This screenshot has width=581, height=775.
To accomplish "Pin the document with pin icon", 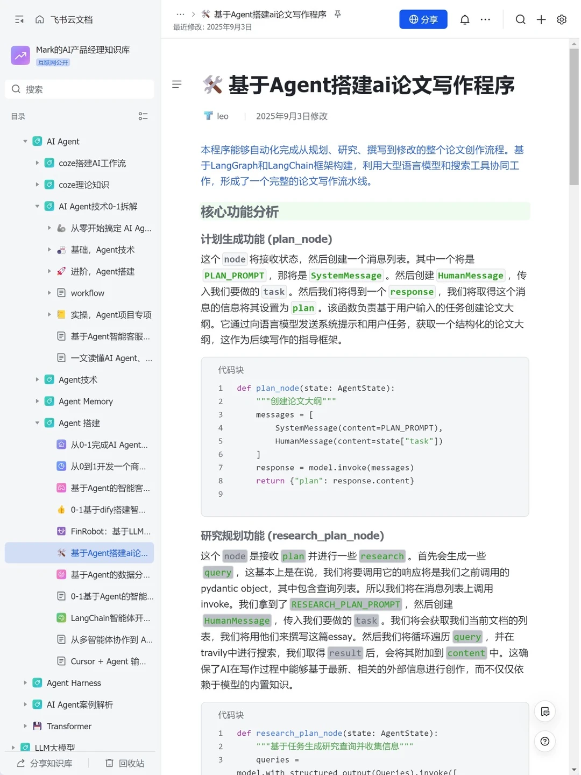I will (x=338, y=15).
